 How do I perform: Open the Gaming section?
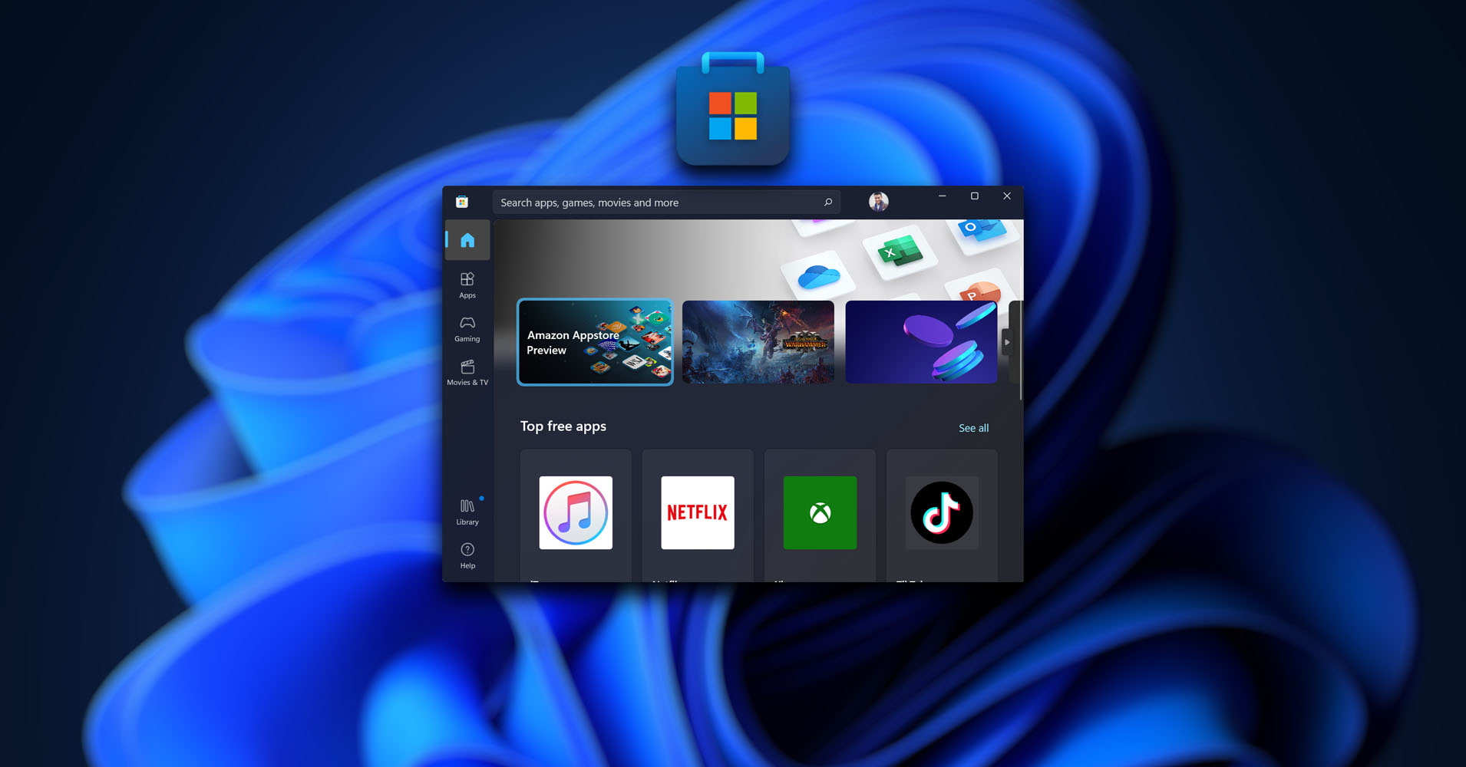[467, 328]
